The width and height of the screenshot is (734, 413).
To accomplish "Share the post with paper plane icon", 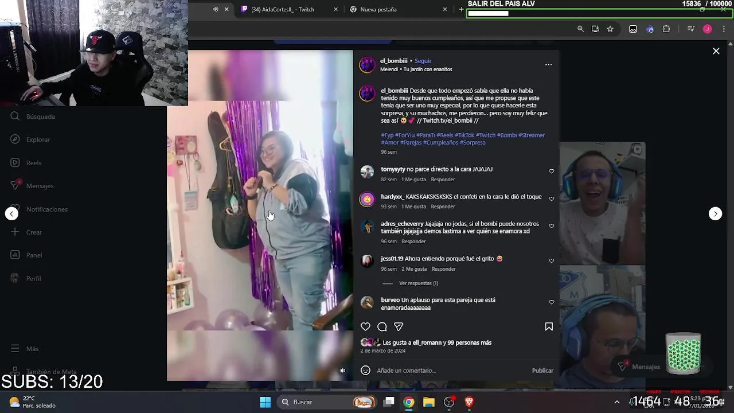I will point(399,326).
